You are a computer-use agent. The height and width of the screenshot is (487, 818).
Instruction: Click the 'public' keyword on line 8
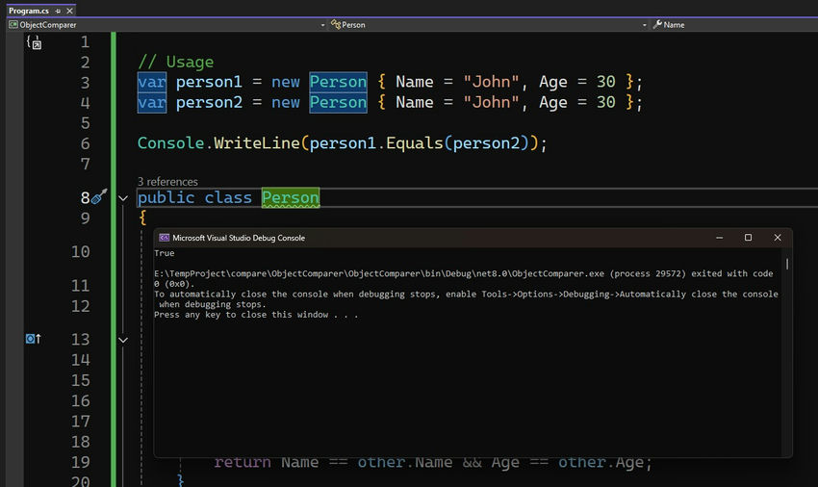[166, 198]
